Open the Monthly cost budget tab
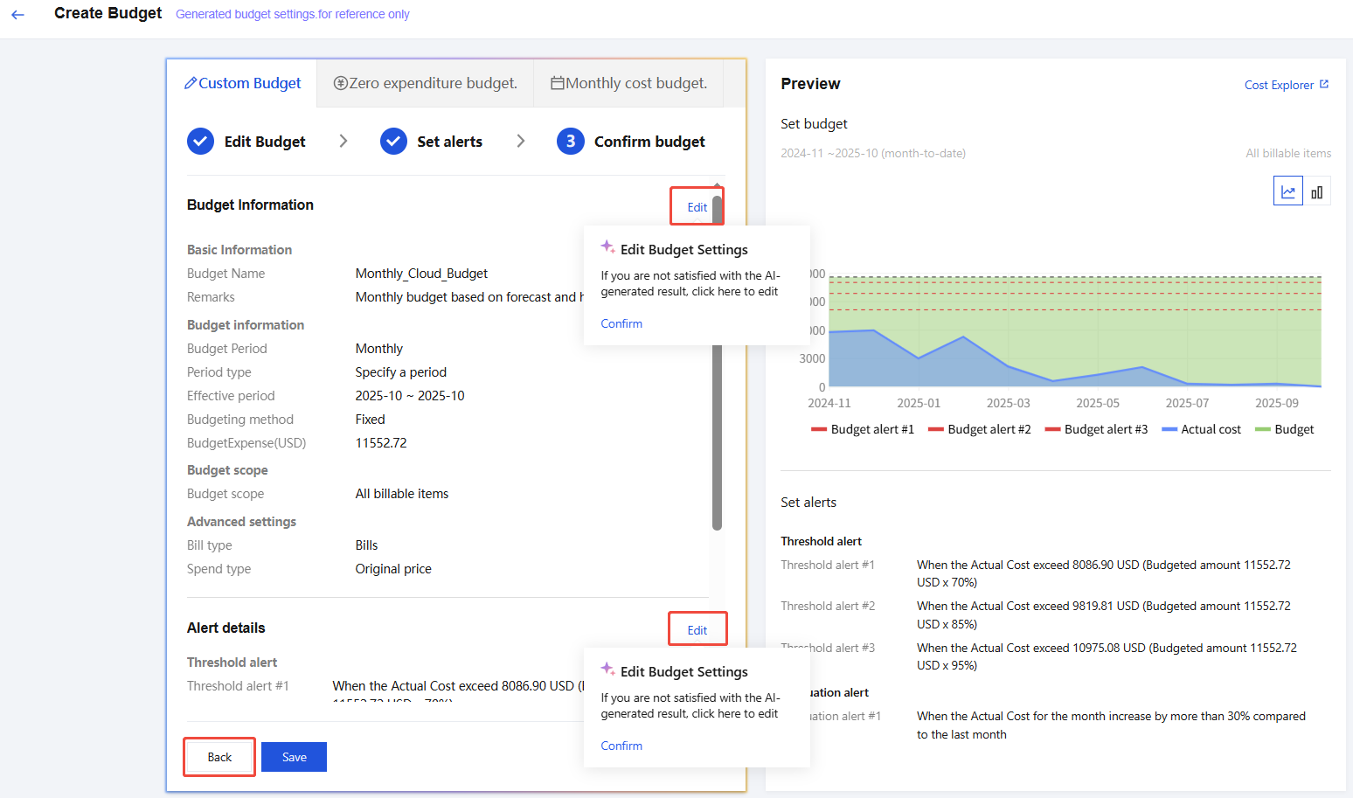The height and width of the screenshot is (798, 1353). click(628, 84)
